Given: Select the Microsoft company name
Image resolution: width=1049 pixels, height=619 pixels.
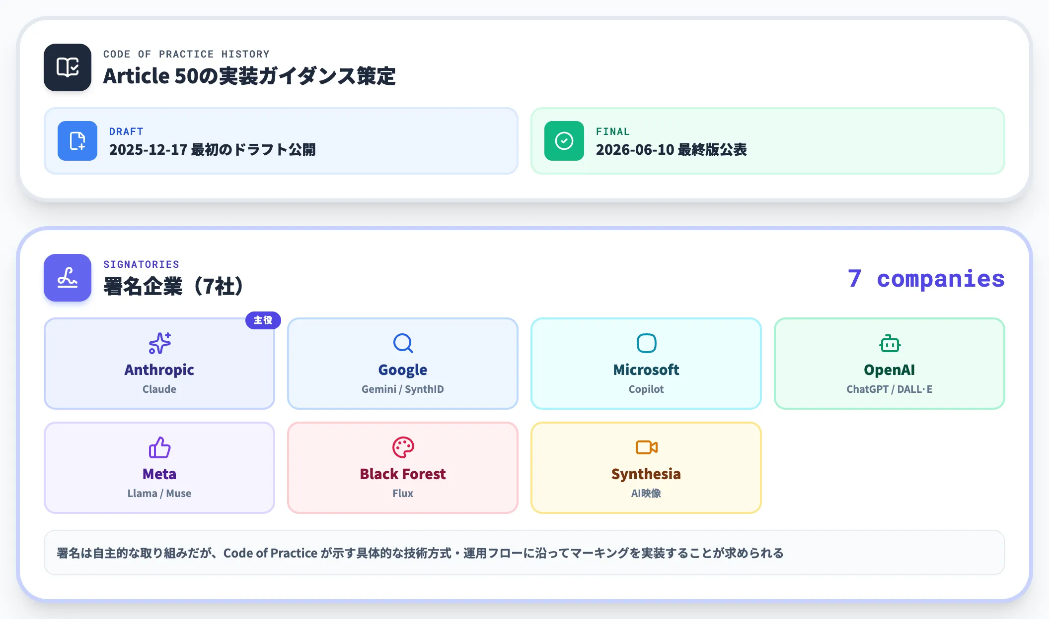Looking at the screenshot, I should coord(646,370).
